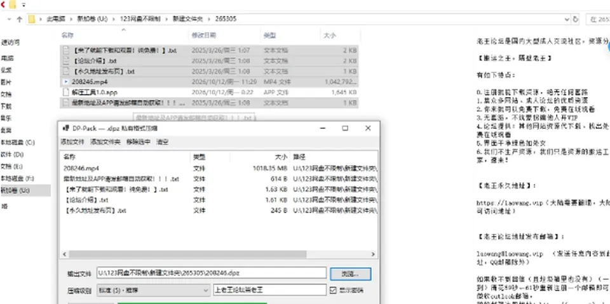Open the 添加文件 menu in DP-Pack
Screen dimensions: 610x304
click(x=72, y=142)
